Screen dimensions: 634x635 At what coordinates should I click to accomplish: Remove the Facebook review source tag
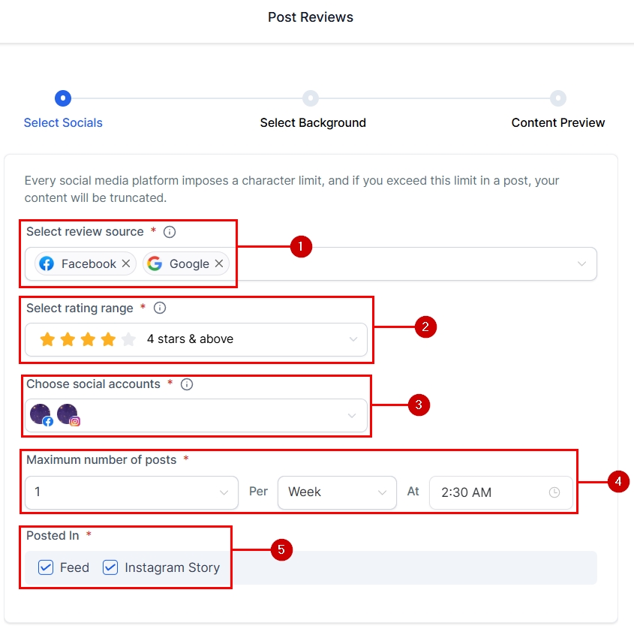126,263
